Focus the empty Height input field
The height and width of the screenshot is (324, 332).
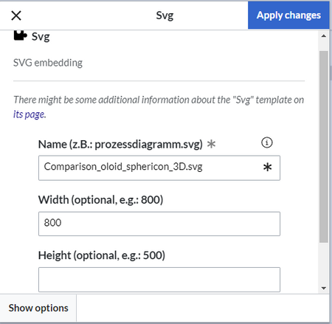click(159, 280)
